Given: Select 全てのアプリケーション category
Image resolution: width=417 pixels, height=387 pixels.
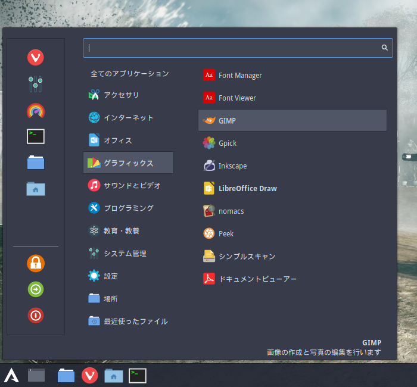Looking at the screenshot, I should [x=129, y=74].
